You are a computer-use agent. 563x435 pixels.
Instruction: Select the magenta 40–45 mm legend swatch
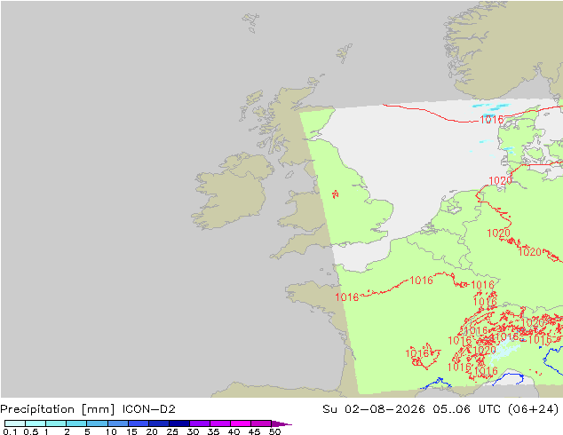pyautogui.click(x=241, y=423)
